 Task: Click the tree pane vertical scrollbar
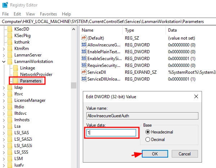coord(73,85)
